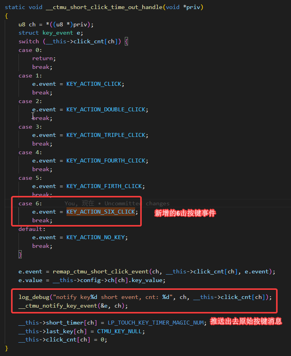Click the 'case 0:' label
This screenshot has height=356, width=291.
(30, 50)
